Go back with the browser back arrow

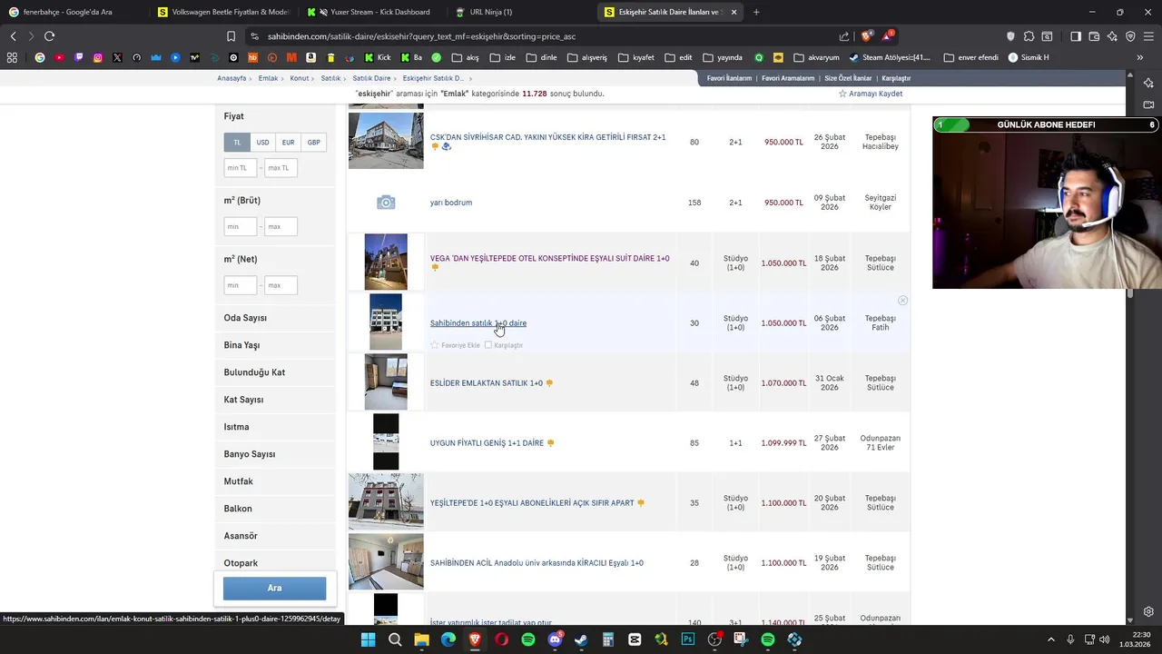[13, 36]
